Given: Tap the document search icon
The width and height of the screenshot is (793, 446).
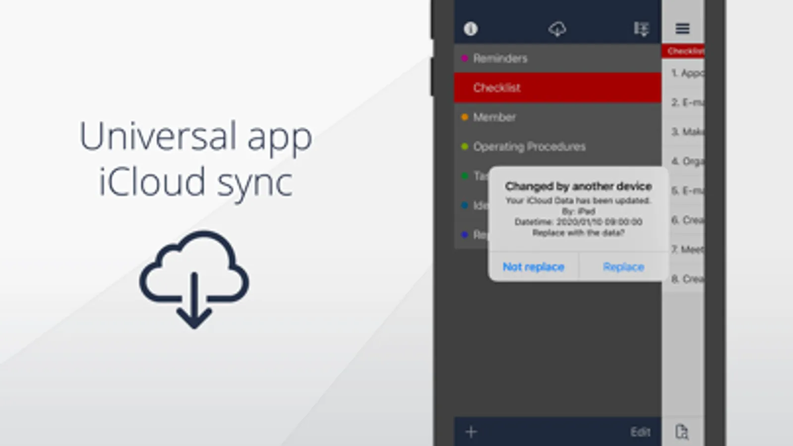Looking at the screenshot, I should coord(682,432).
